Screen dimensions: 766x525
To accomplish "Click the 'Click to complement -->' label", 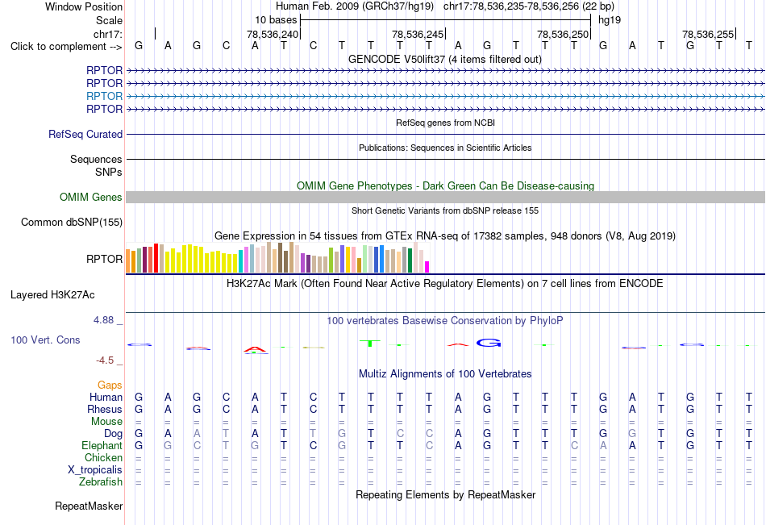I will click(66, 47).
